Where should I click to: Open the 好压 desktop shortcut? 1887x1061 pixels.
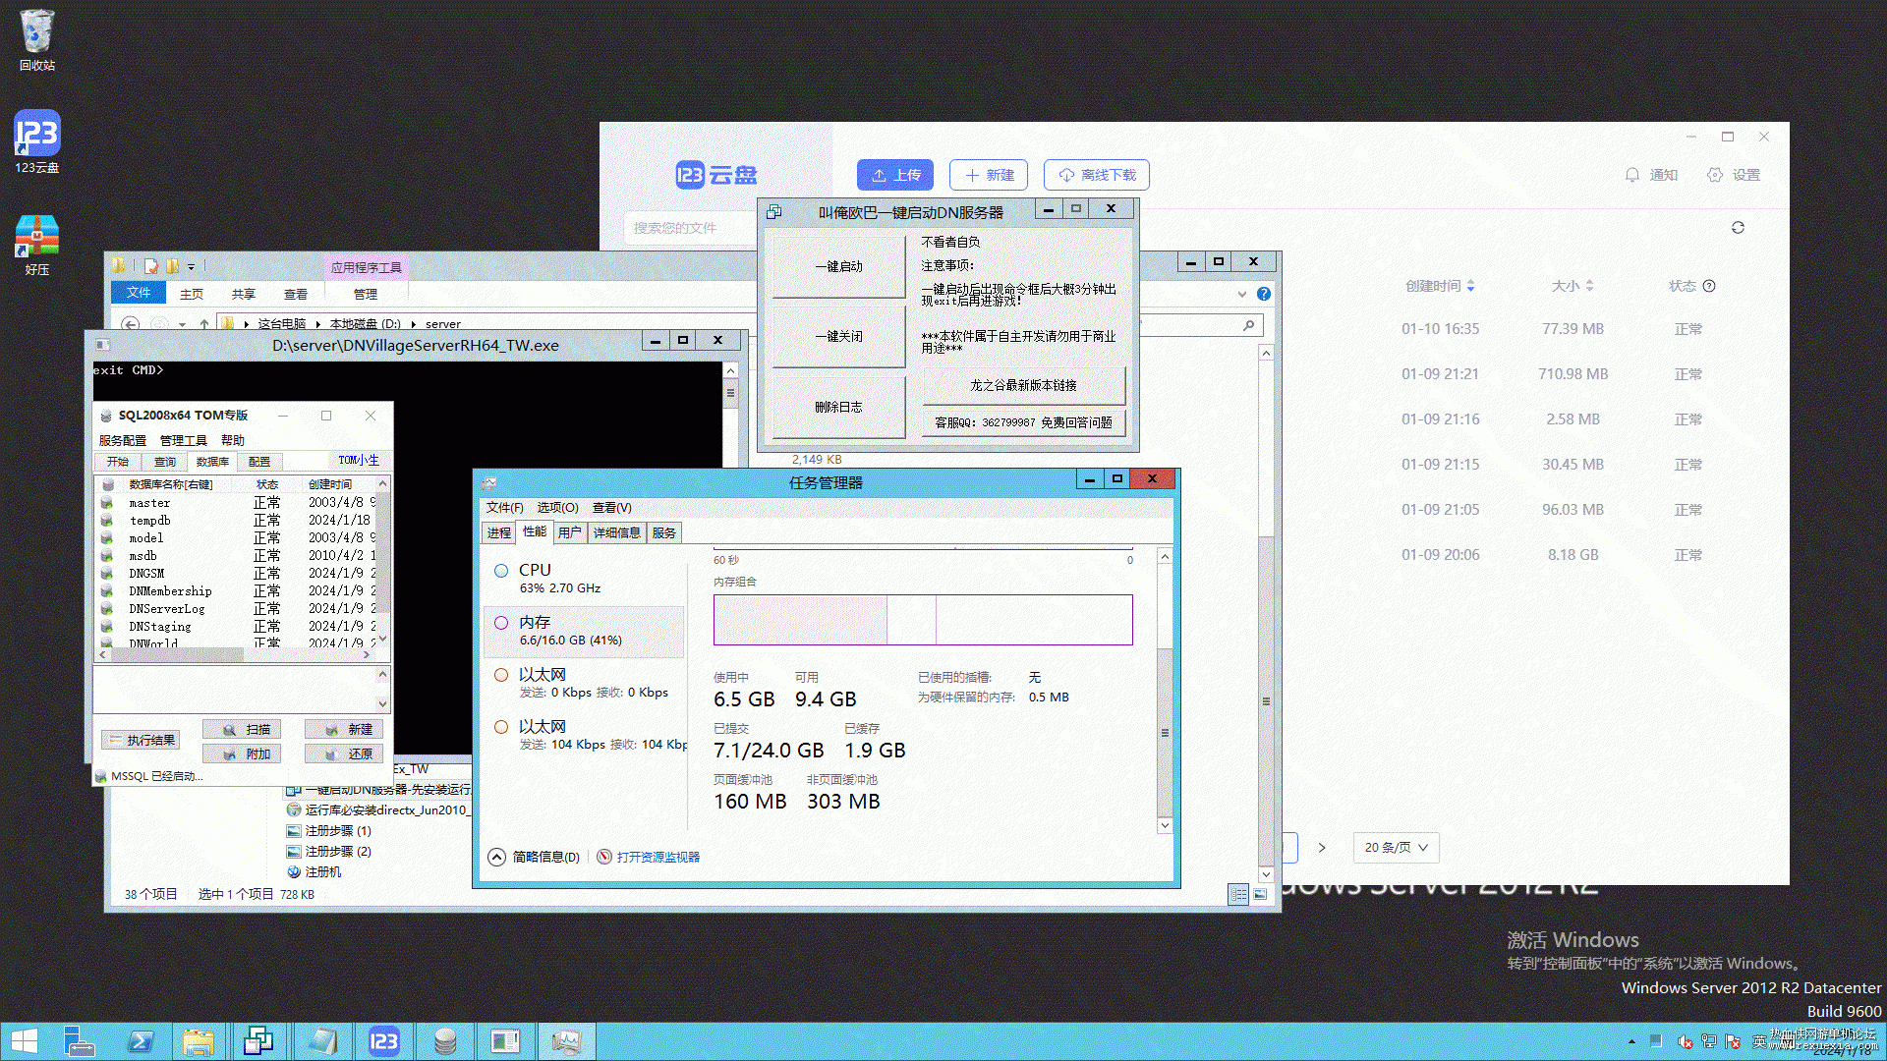click(x=37, y=246)
